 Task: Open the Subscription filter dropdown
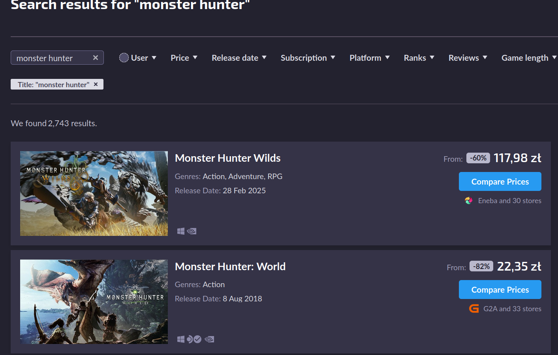coord(308,58)
